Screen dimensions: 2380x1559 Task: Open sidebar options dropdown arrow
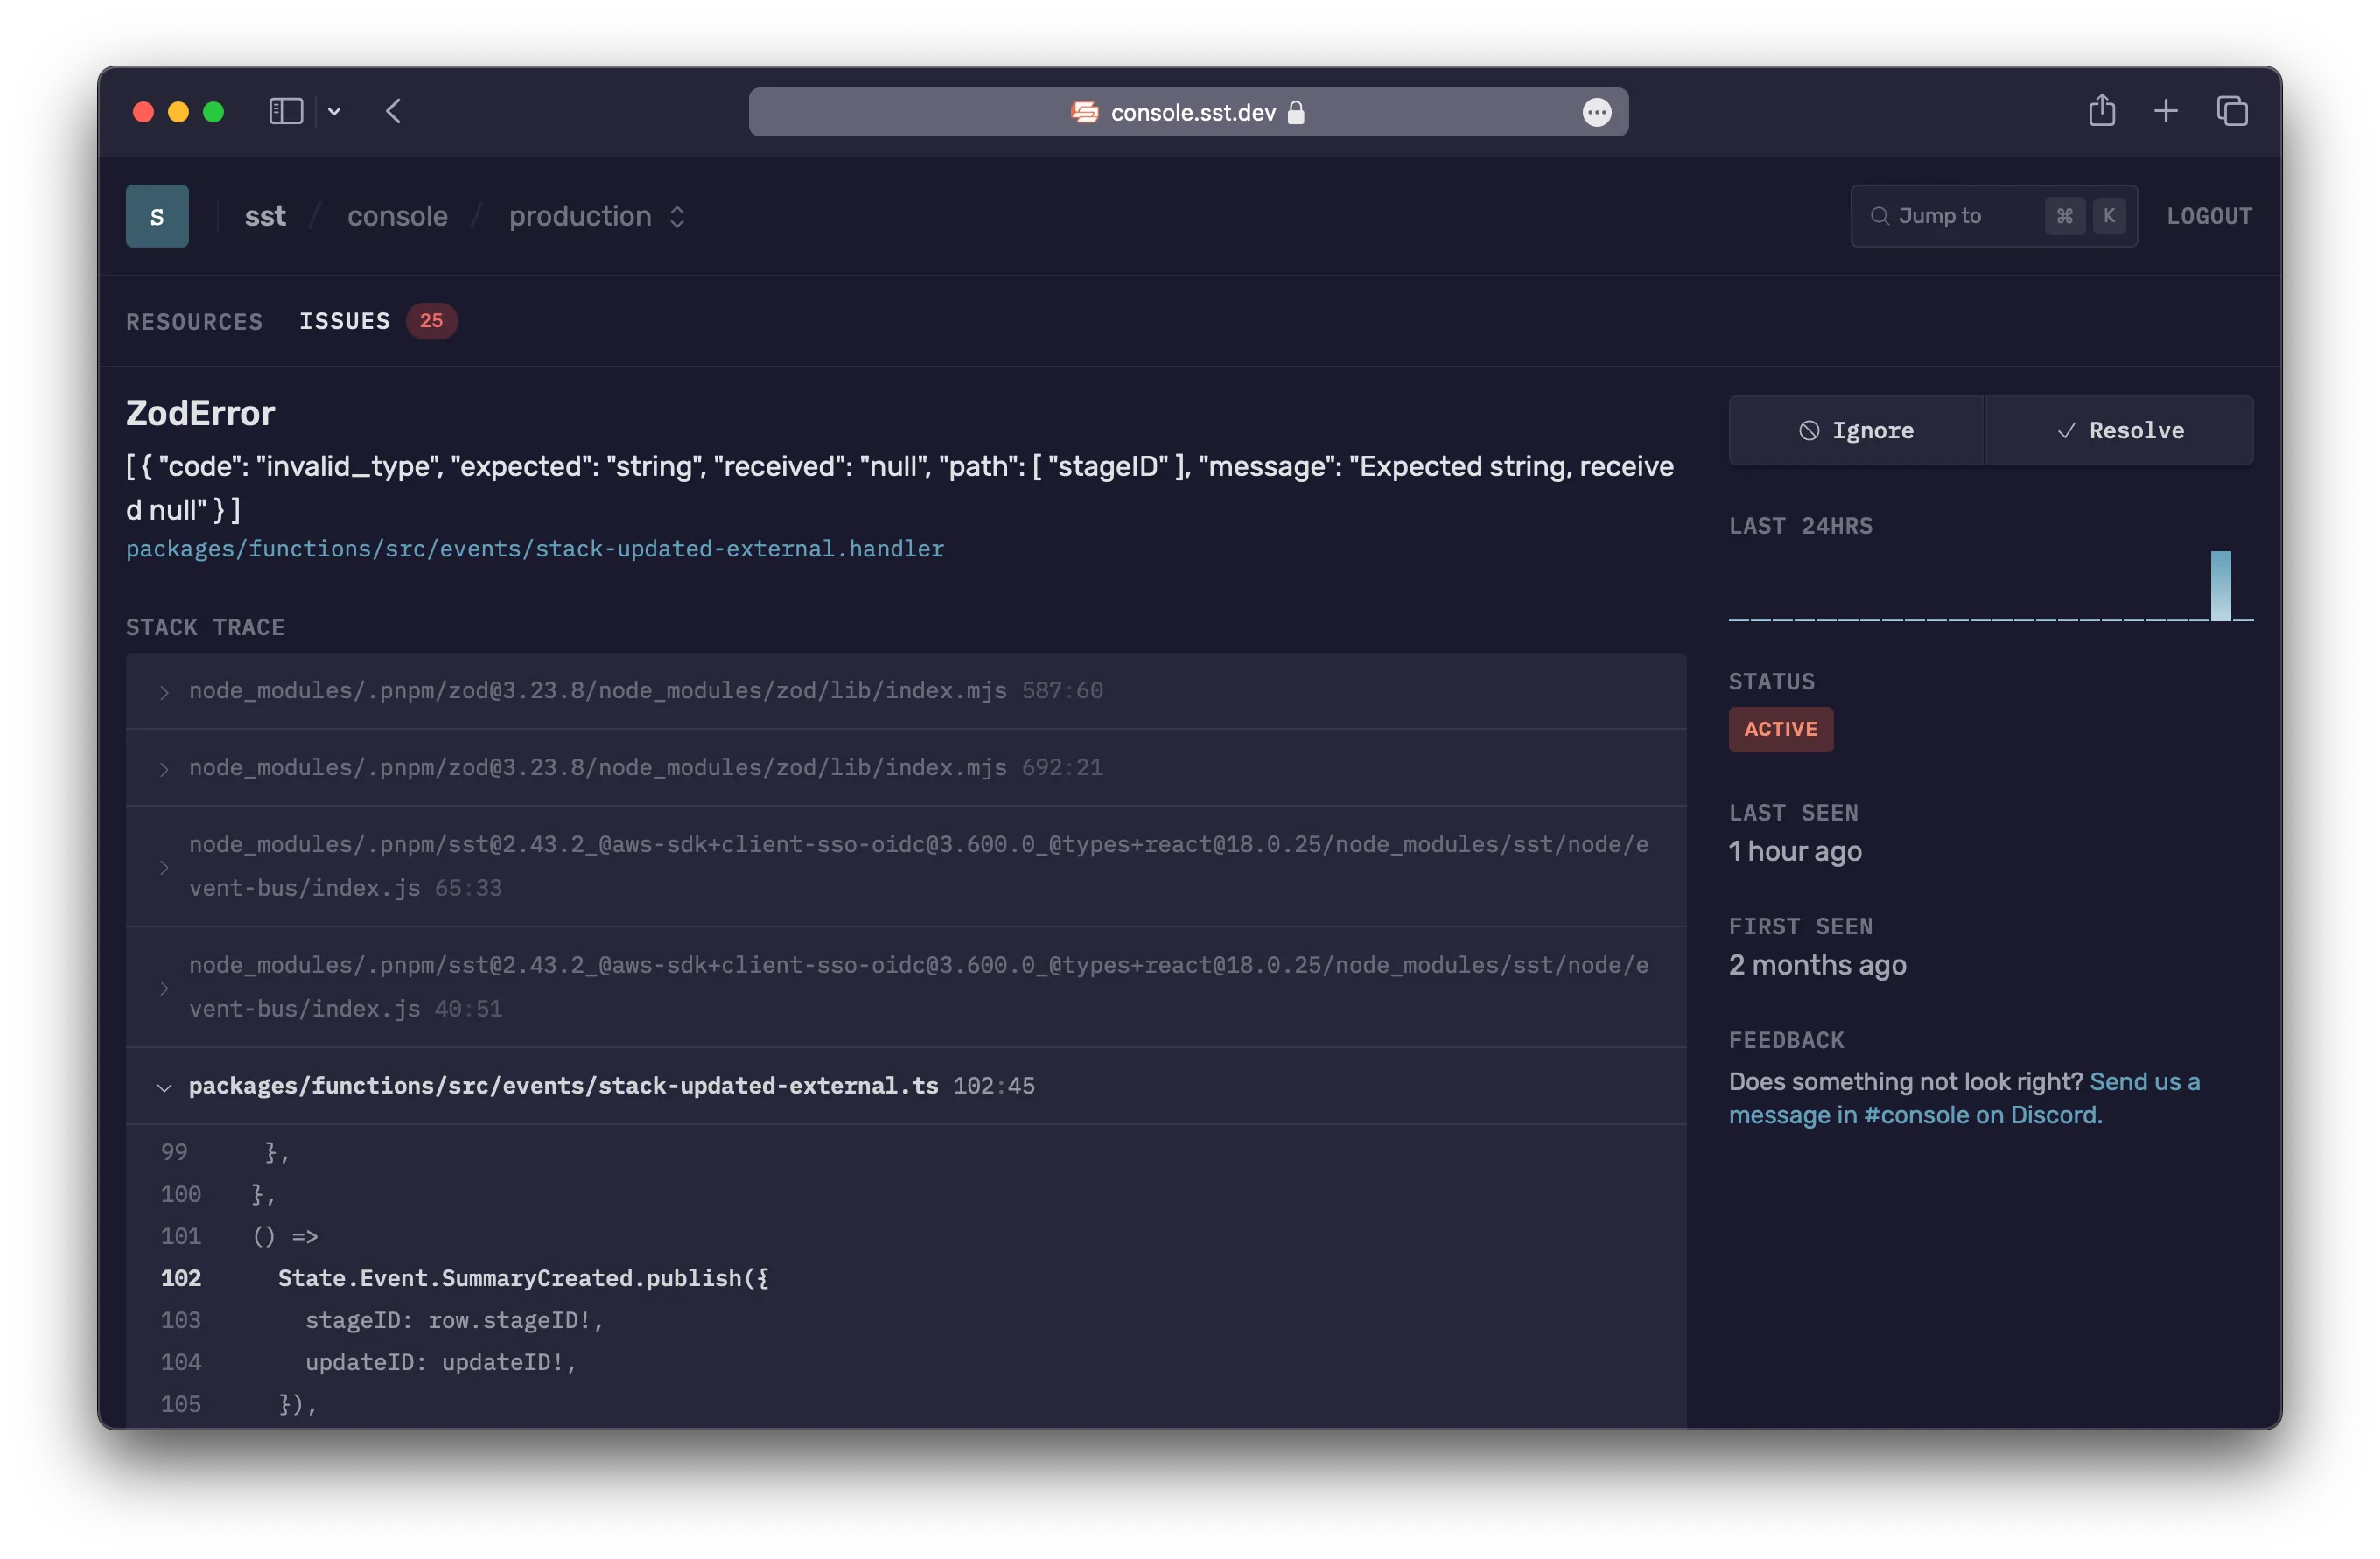(x=334, y=112)
